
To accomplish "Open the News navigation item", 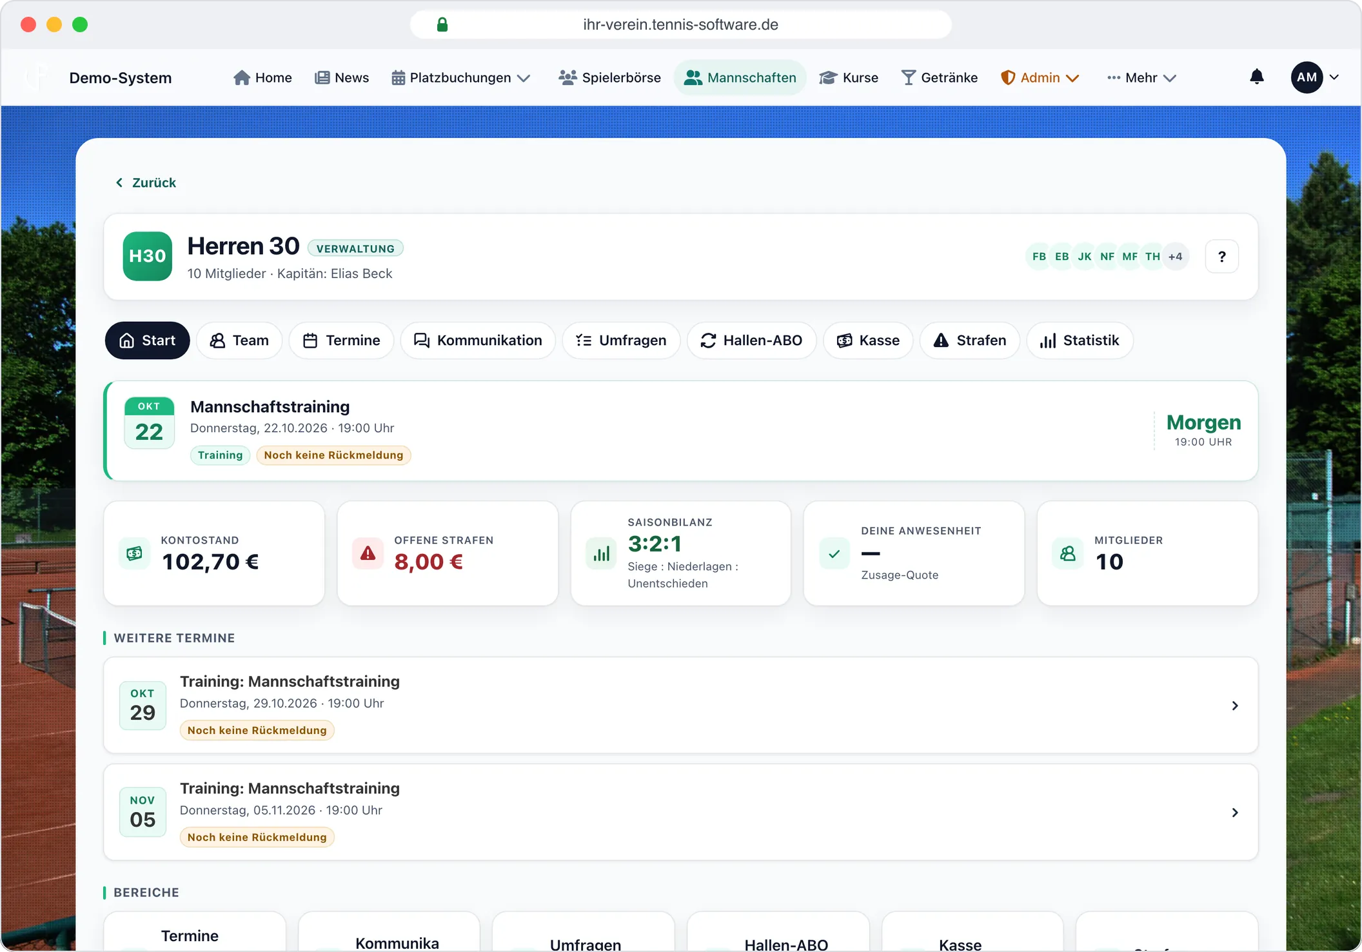I will click(x=342, y=77).
